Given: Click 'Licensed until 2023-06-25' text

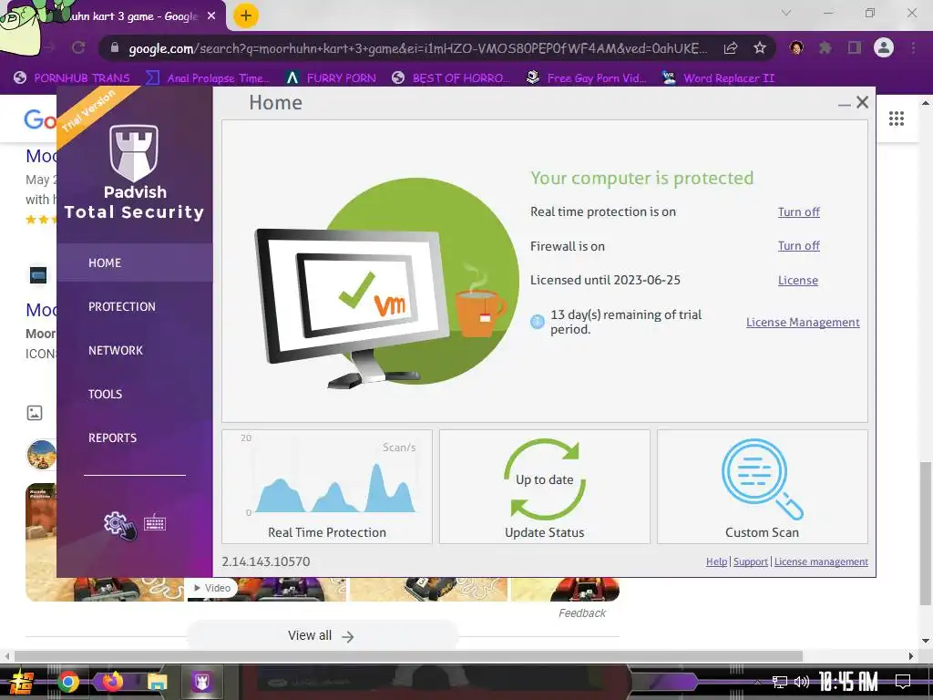Looking at the screenshot, I should 605,280.
